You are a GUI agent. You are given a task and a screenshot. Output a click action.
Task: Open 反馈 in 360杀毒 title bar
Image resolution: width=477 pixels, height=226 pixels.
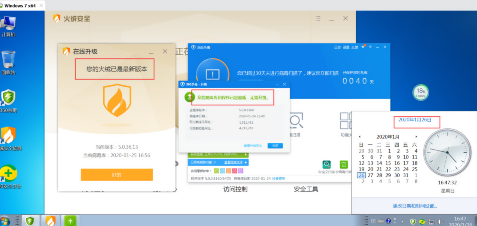pyautogui.click(x=354, y=47)
